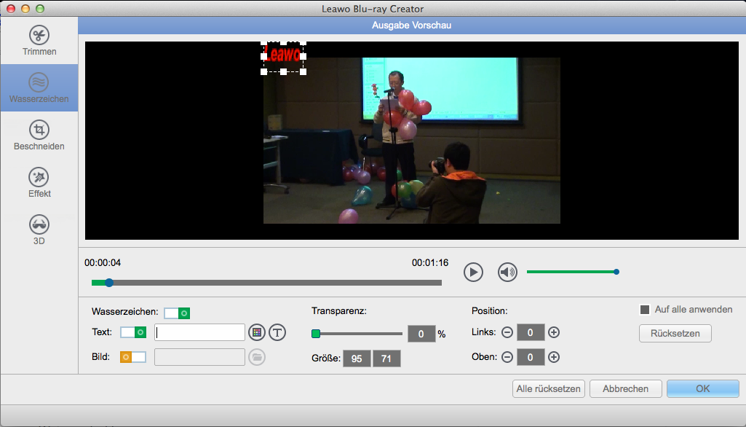This screenshot has height=427, width=746.
Task: Click in the watermark text input field
Action: pyautogui.click(x=200, y=332)
